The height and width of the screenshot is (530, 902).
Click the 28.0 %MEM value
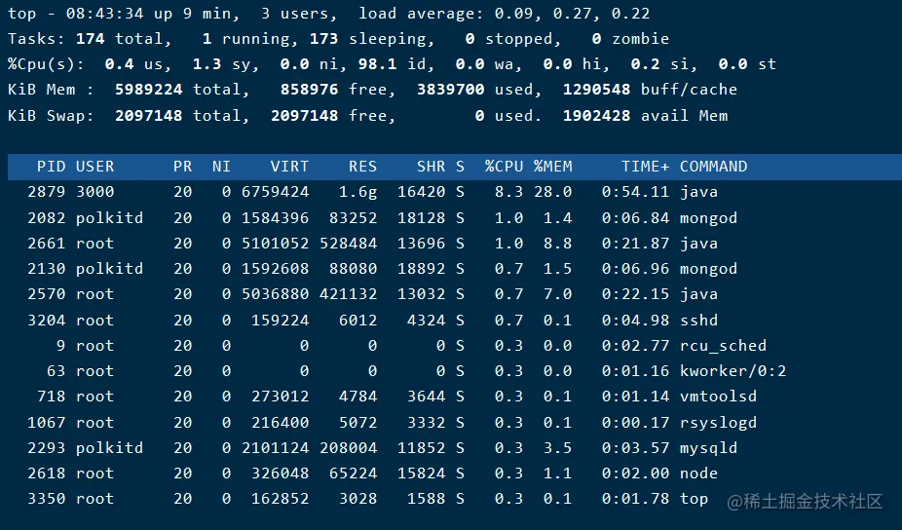[x=553, y=192]
